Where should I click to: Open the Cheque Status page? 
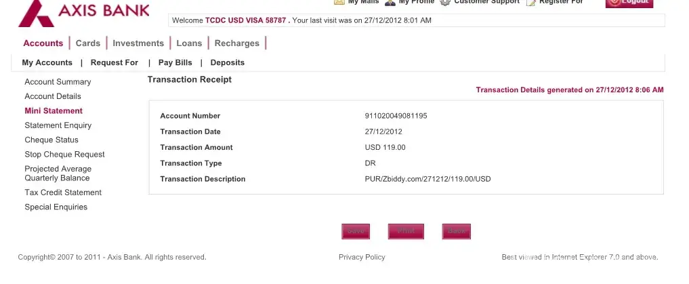pos(51,140)
